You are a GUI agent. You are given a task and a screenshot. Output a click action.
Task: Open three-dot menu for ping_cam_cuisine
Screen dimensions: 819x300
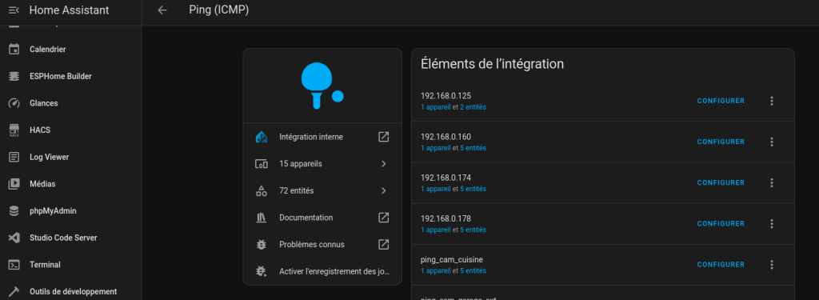point(772,265)
